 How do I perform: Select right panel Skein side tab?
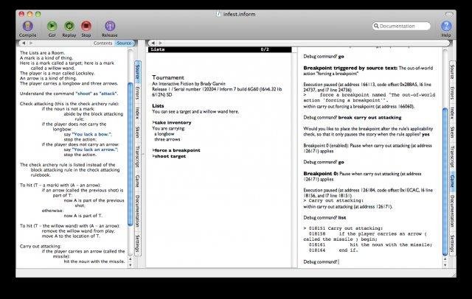point(452,133)
